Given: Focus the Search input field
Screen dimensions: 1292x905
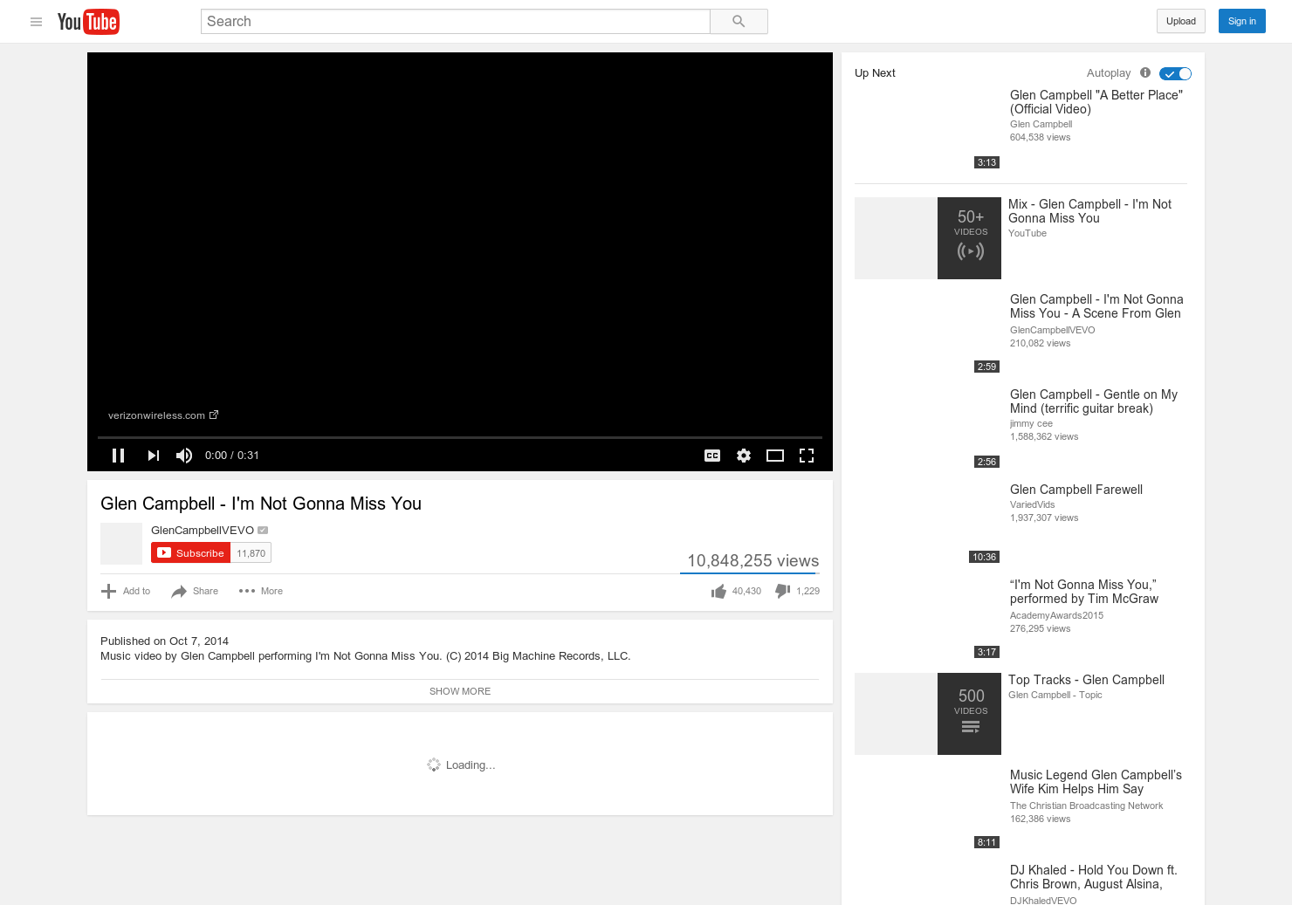Looking at the screenshot, I should 456,22.
